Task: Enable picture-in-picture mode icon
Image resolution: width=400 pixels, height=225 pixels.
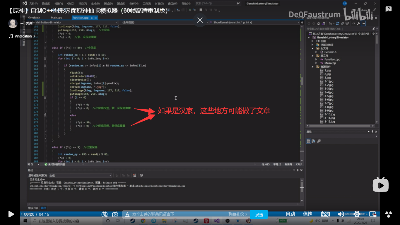Action: pos(372,214)
